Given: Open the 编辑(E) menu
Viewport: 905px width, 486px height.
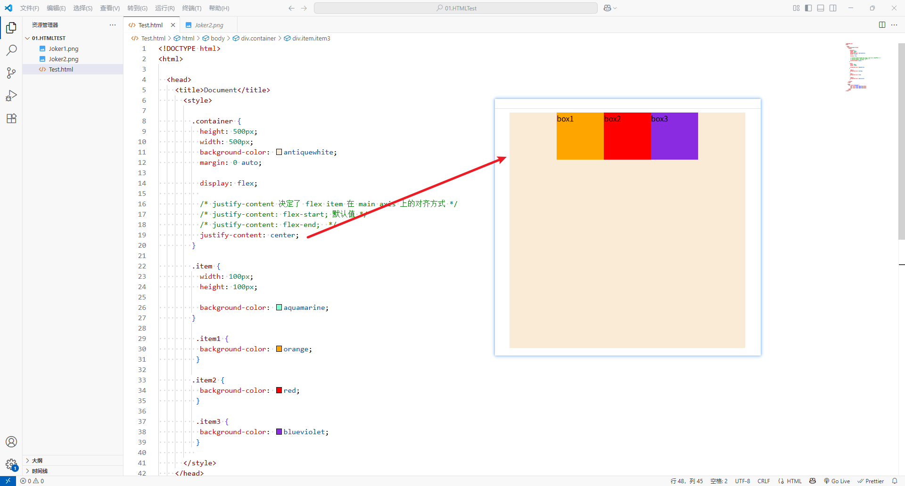Looking at the screenshot, I should 56,8.
